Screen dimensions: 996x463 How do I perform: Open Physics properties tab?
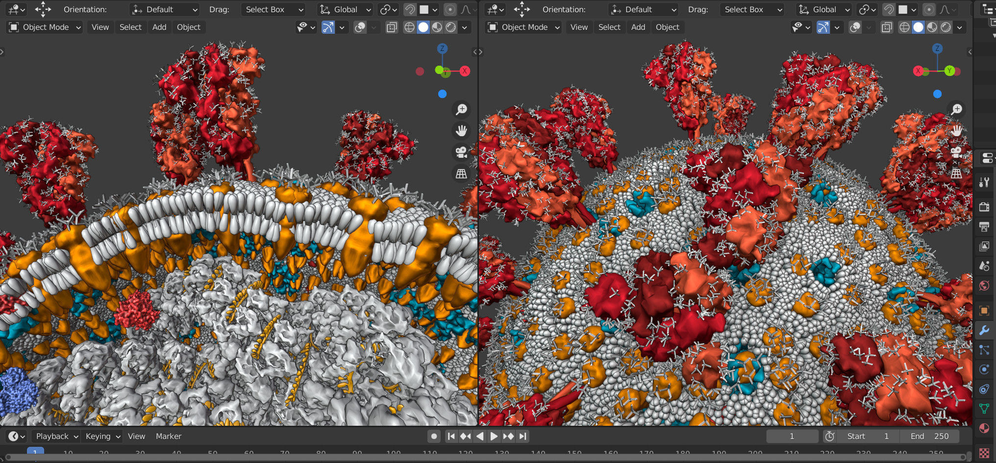click(984, 369)
